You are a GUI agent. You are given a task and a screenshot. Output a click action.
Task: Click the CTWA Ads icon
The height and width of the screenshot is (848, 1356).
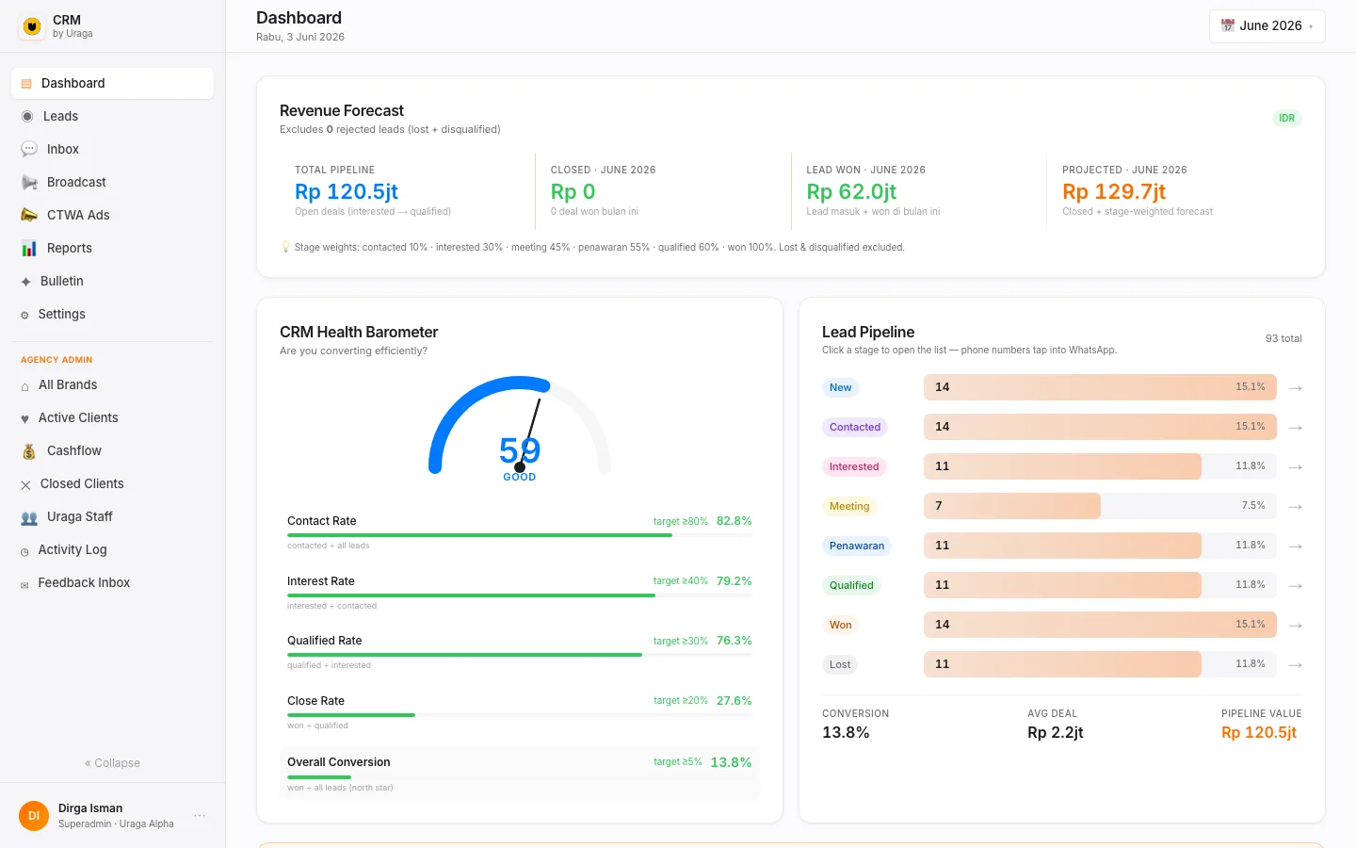click(x=29, y=215)
